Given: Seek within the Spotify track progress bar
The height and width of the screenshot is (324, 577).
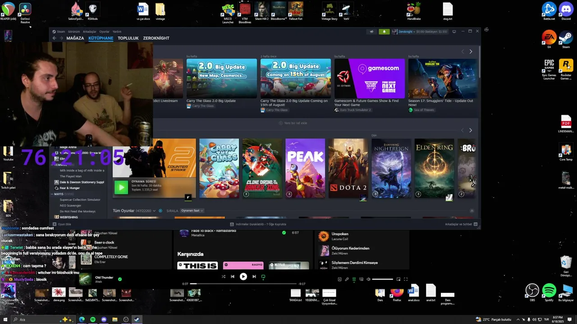Looking at the screenshot, I should [244, 284].
